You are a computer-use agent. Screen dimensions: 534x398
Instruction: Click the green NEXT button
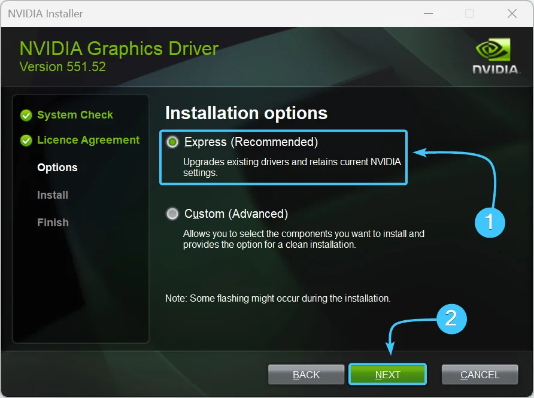[387, 375]
